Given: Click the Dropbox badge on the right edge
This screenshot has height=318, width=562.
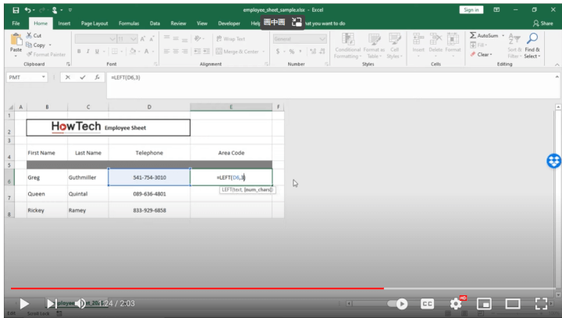Looking at the screenshot, I should [553, 160].
